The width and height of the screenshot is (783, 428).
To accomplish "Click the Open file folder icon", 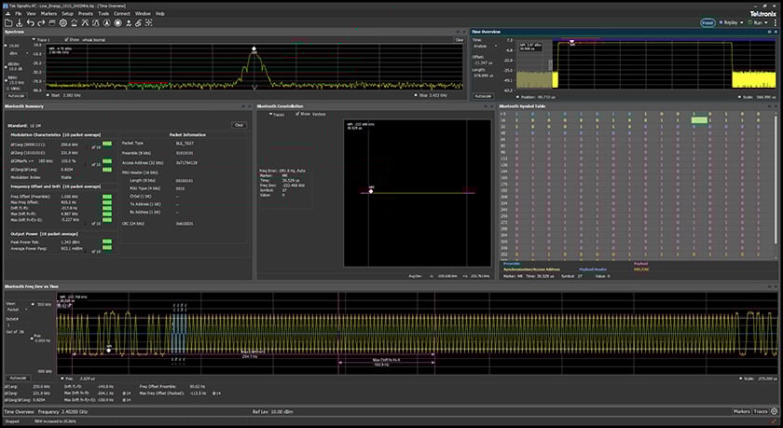I will pyautogui.click(x=7, y=21).
